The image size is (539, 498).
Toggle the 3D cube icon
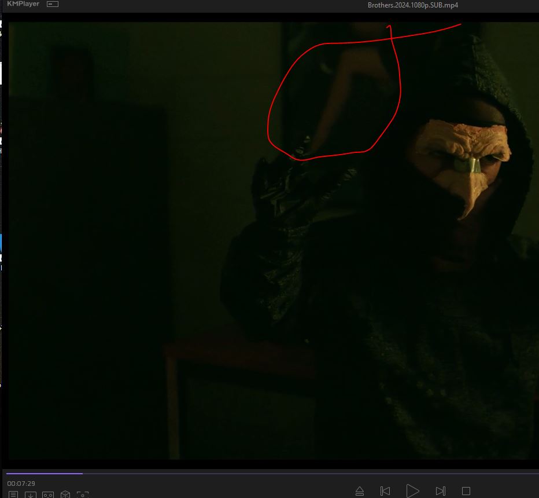tap(65, 495)
